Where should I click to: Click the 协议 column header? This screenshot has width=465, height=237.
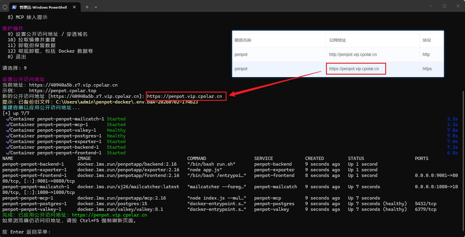pyautogui.click(x=427, y=40)
